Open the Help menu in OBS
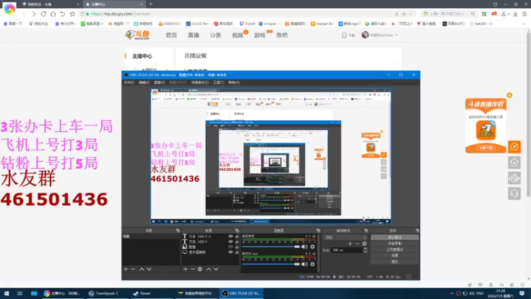This screenshot has width=531, height=299. pyautogui.click(x=234, y=82)
